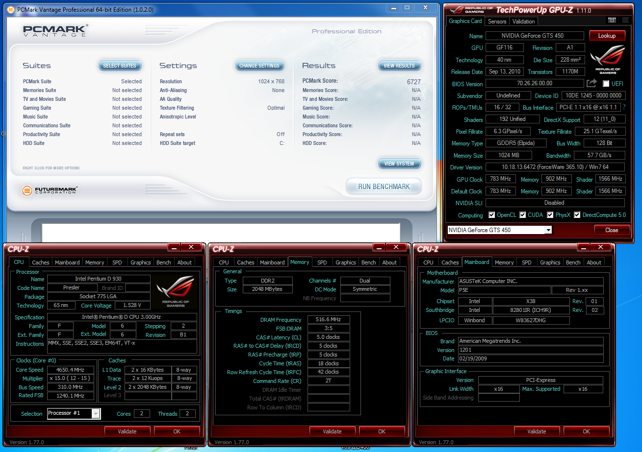This screenshot has width=642, height=452.
Task: Click OK in CPU-Z Mainboard window
Action: (x=586, y=431)
